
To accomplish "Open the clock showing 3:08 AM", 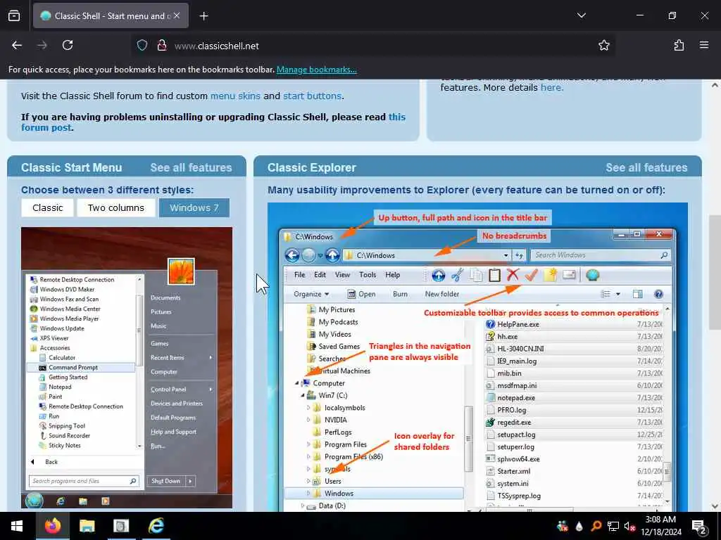I will (660, 526).
